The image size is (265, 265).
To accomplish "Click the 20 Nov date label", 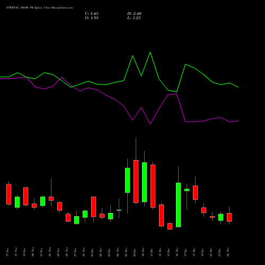I will click(33, 252).
